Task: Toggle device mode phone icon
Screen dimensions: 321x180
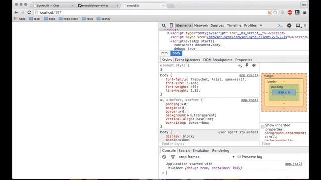Action: pyautogui.click(x=171, y=25)
